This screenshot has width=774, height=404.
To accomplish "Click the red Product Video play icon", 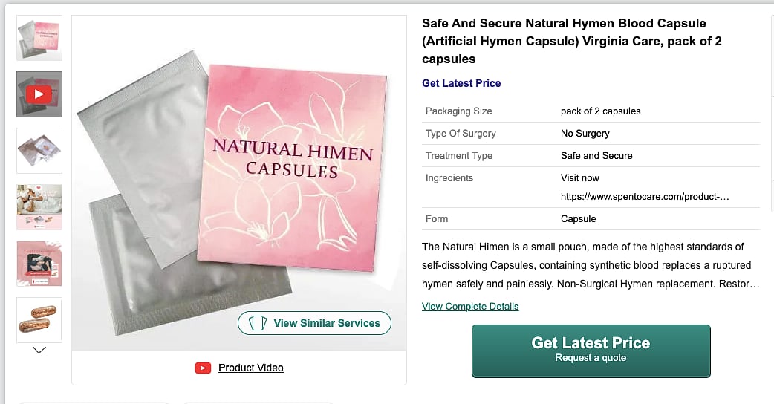I will click(203, 368).
